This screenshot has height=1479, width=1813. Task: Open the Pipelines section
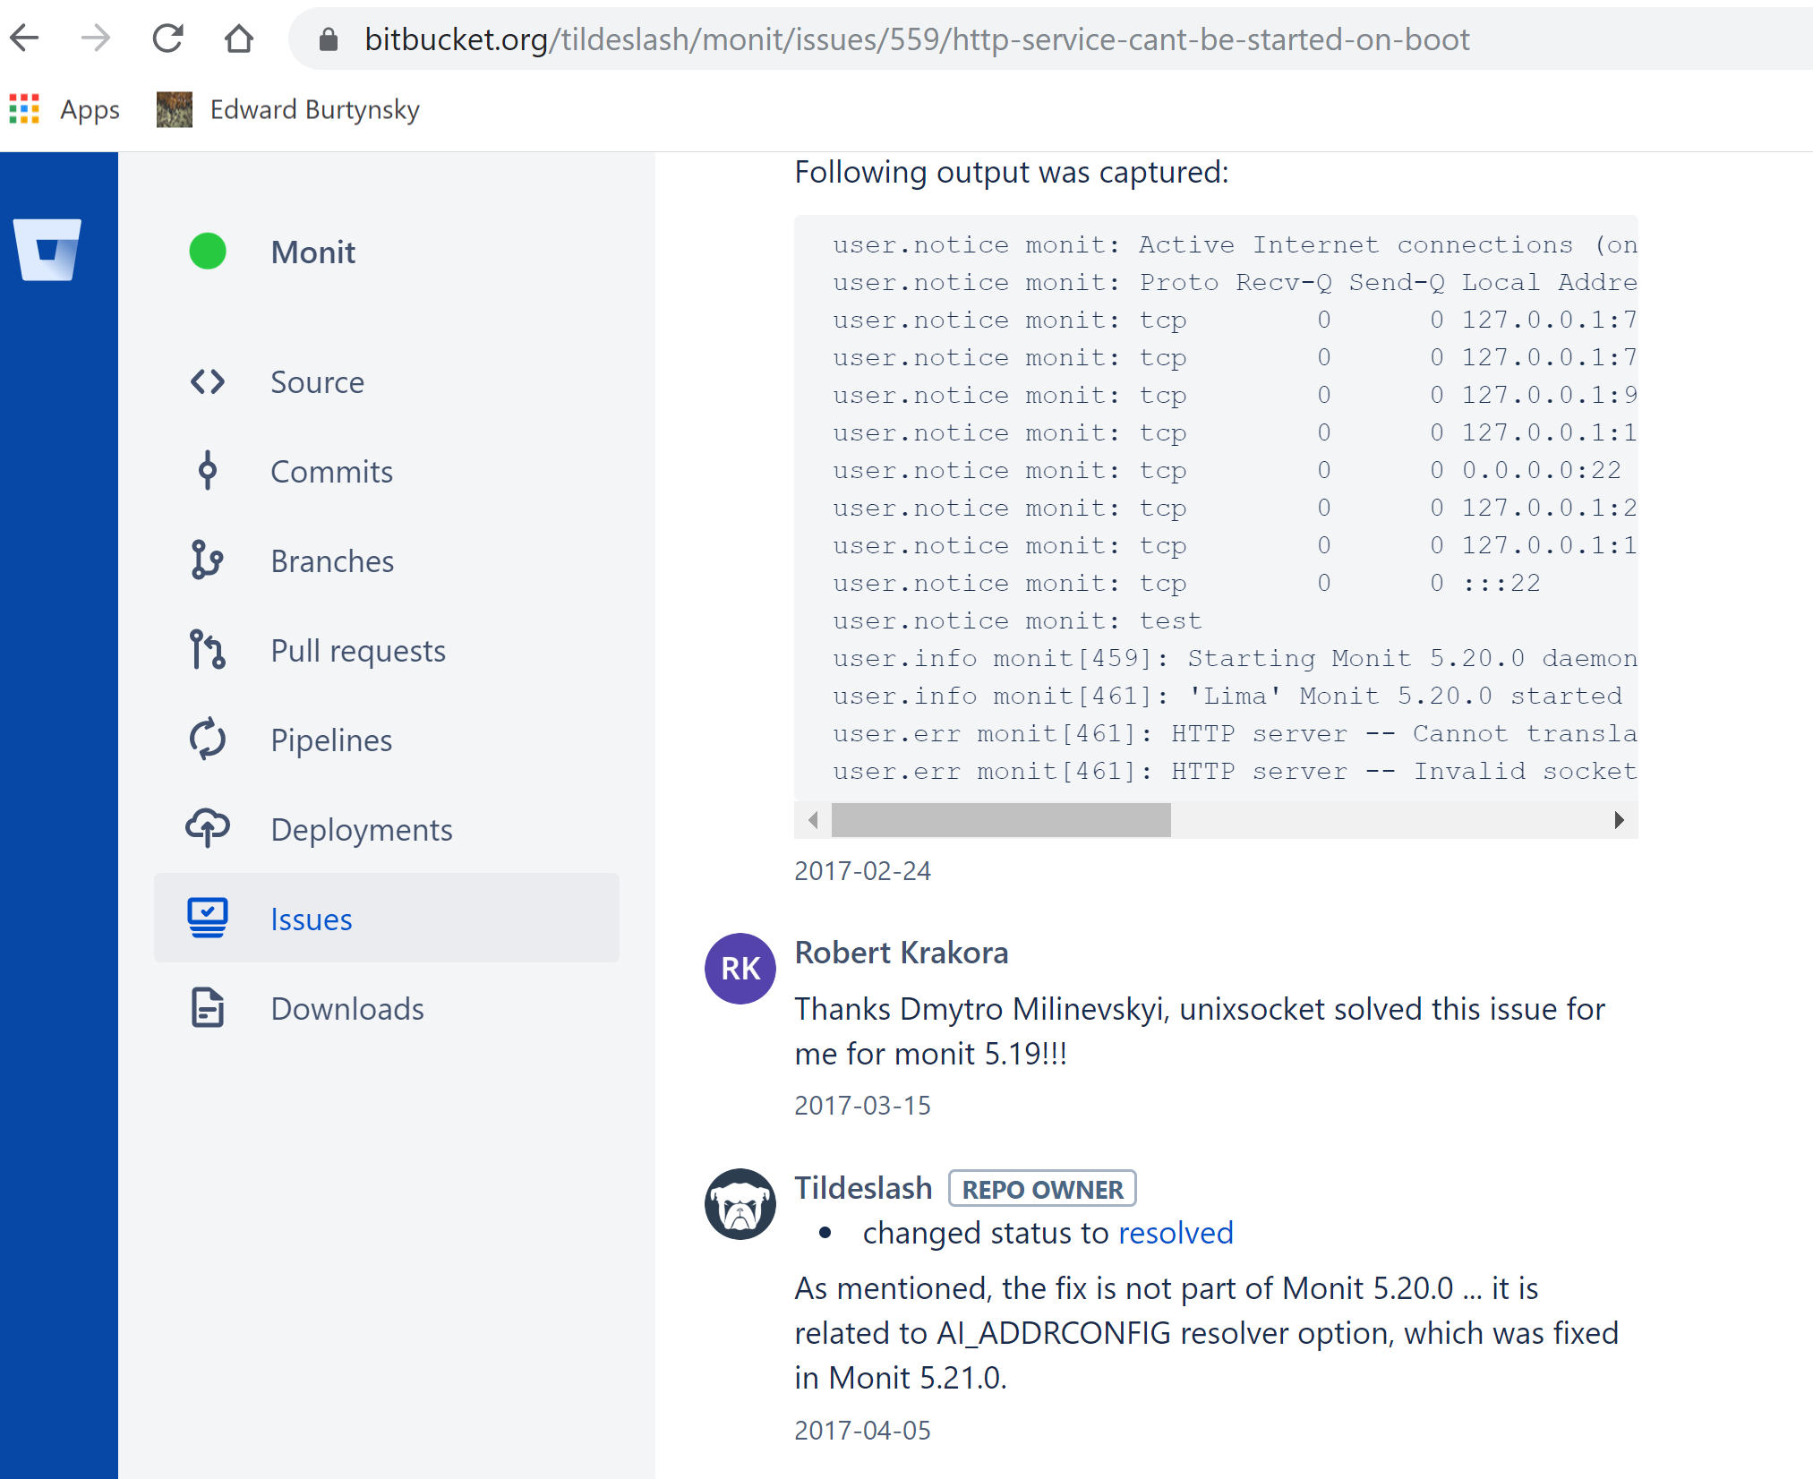click(330, 740)
